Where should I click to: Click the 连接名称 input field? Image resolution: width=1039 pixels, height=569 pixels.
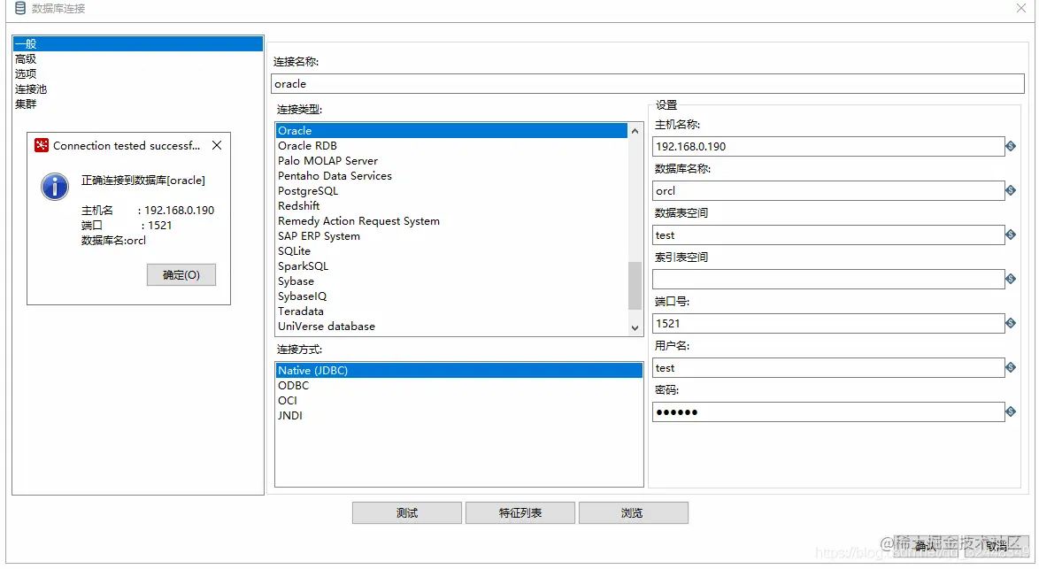[648, 84]
